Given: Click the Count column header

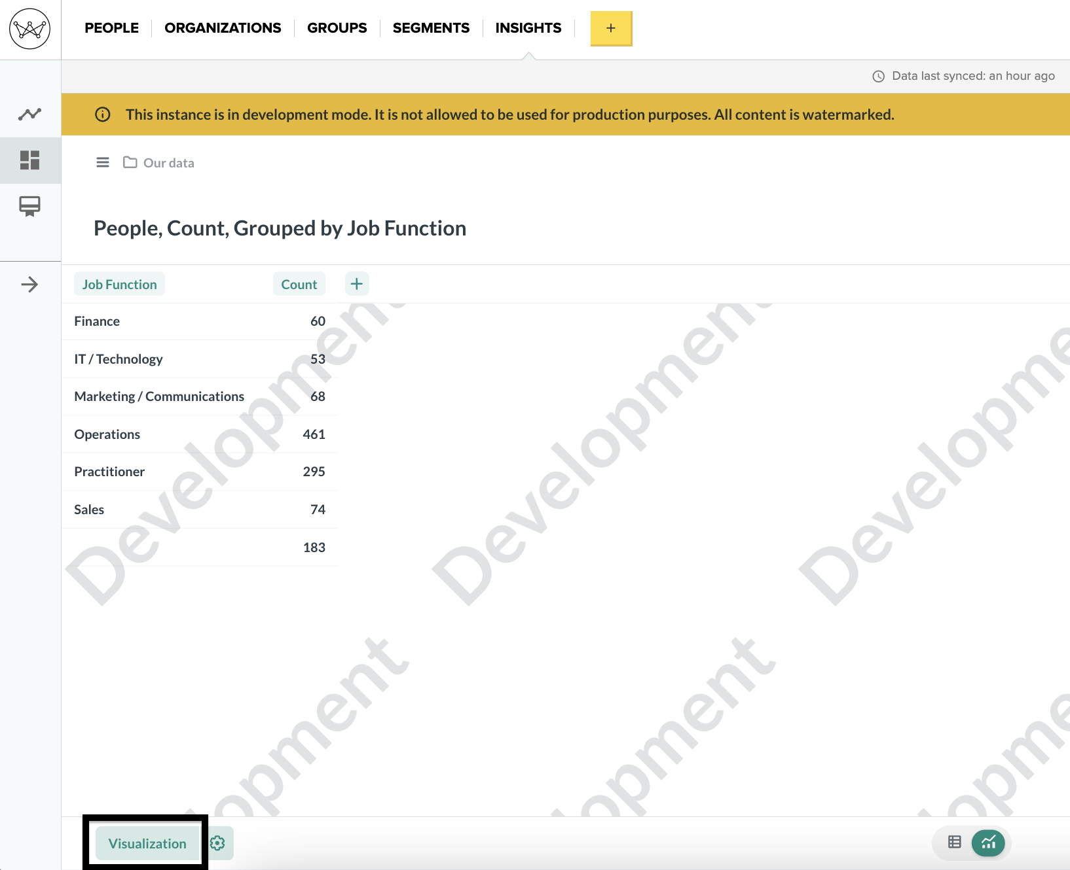Looking at the screenshot, I should pyautogui.click(x=299, y=285).
